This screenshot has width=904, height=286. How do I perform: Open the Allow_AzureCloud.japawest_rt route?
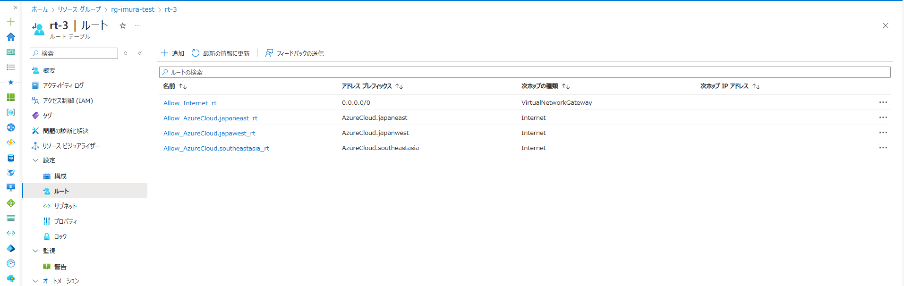click(209, 133)
